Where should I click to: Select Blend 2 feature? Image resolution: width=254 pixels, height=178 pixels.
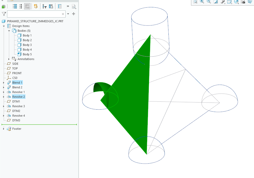pos(17,87)
